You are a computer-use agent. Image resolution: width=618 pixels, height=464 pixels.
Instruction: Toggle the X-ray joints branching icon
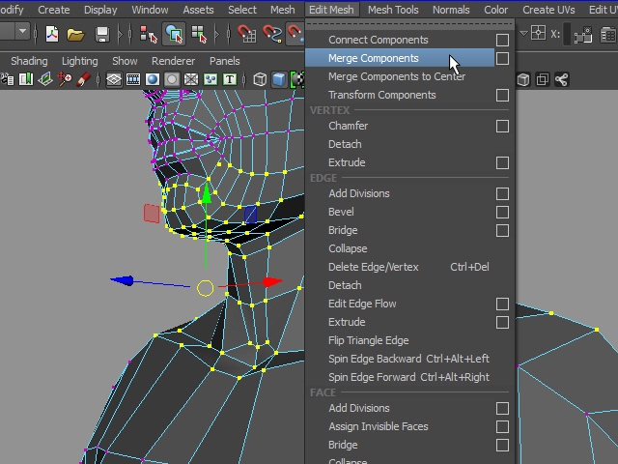click(x=562, y=79)
